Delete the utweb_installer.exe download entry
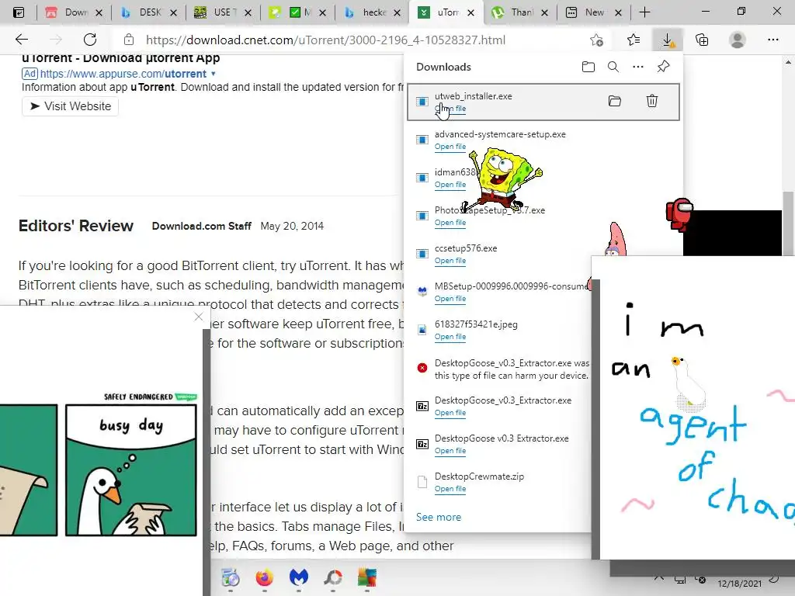This screenshot has height=596, width=795. coord(652,101)
